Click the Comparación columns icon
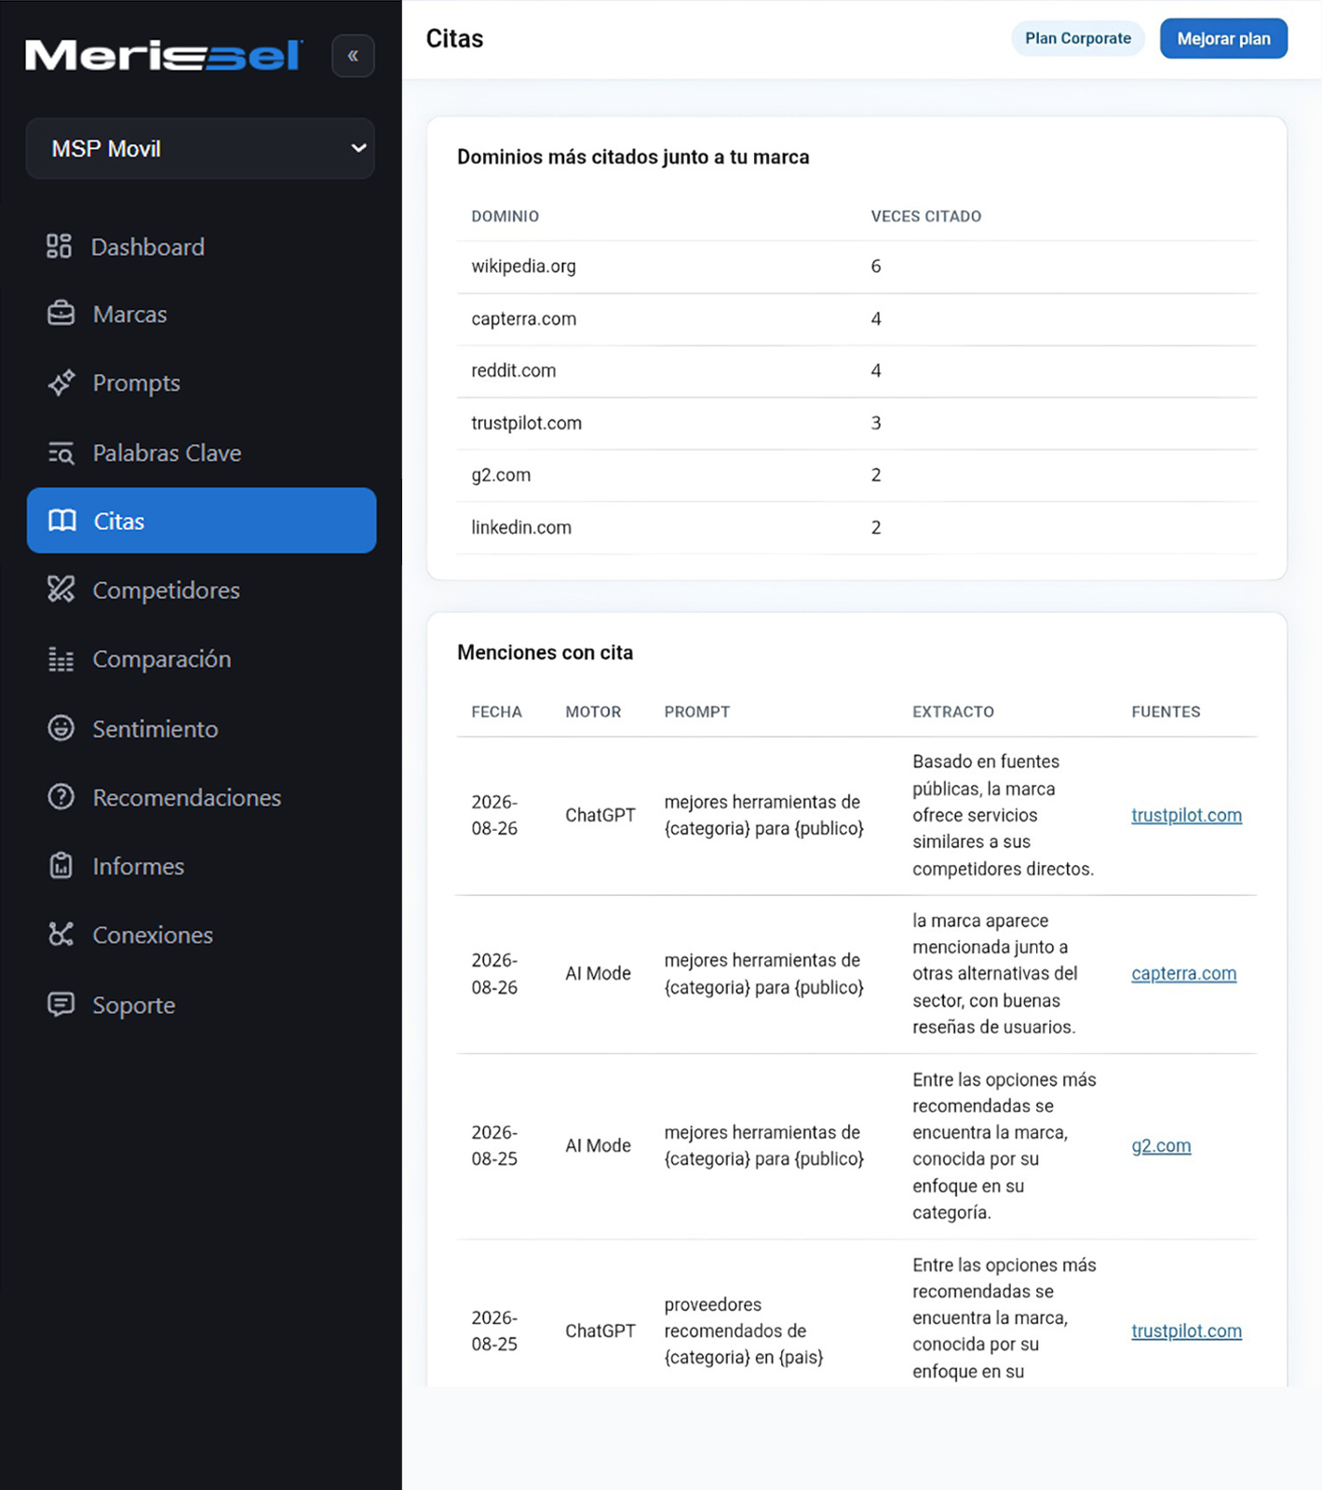Screen dimensions: 1322x1490 pos(61,659)
